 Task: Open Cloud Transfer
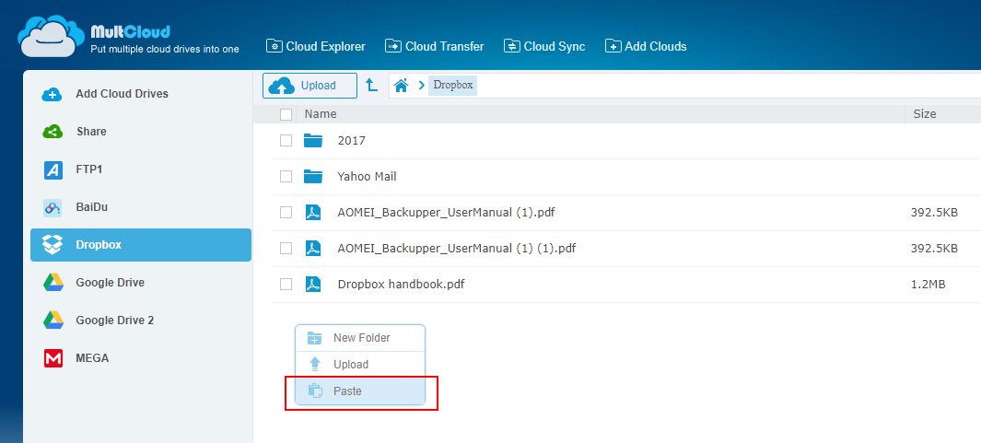(x=435, y=46)
